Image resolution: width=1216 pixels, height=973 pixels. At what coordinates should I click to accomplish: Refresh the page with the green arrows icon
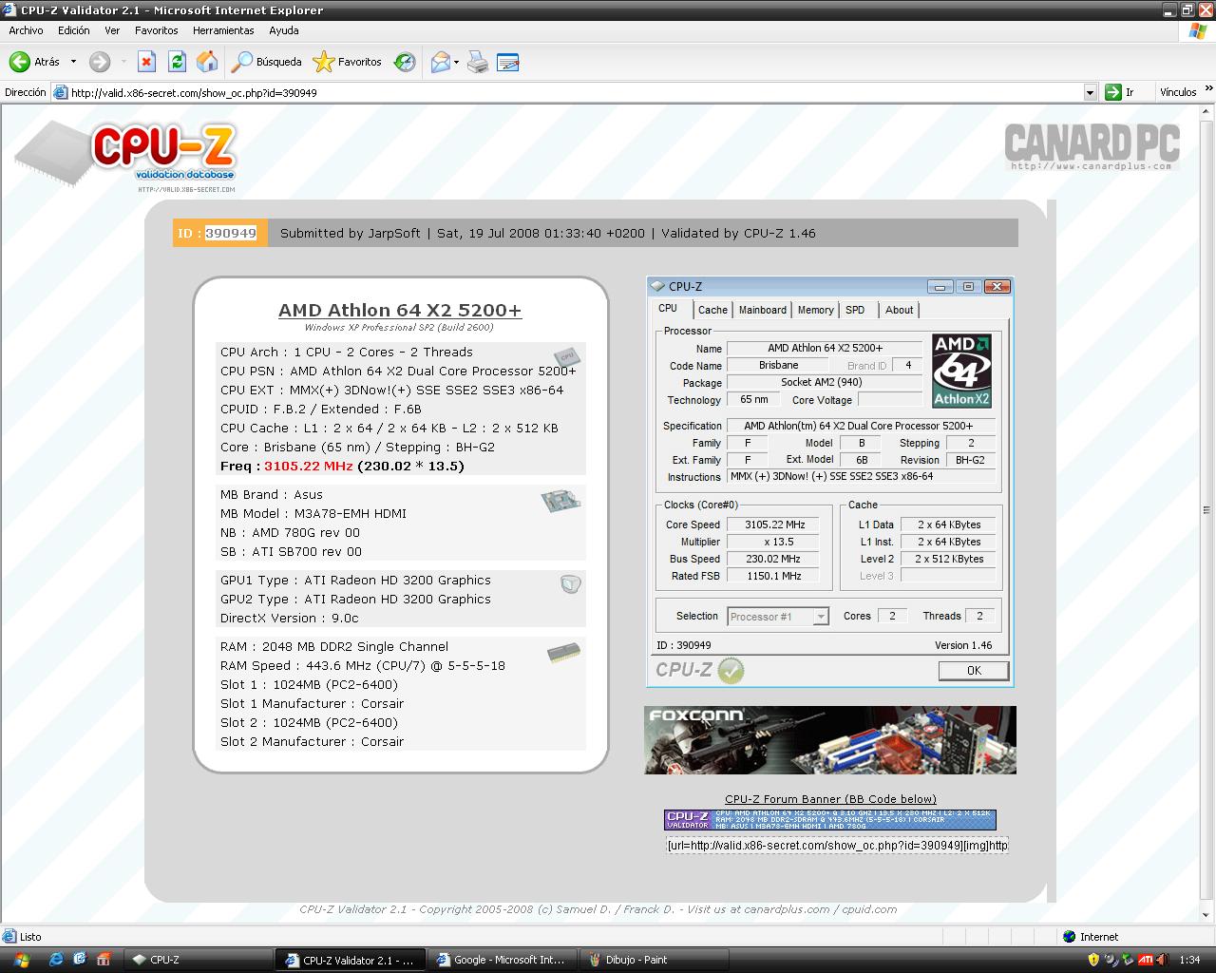[x=177, y=62]
